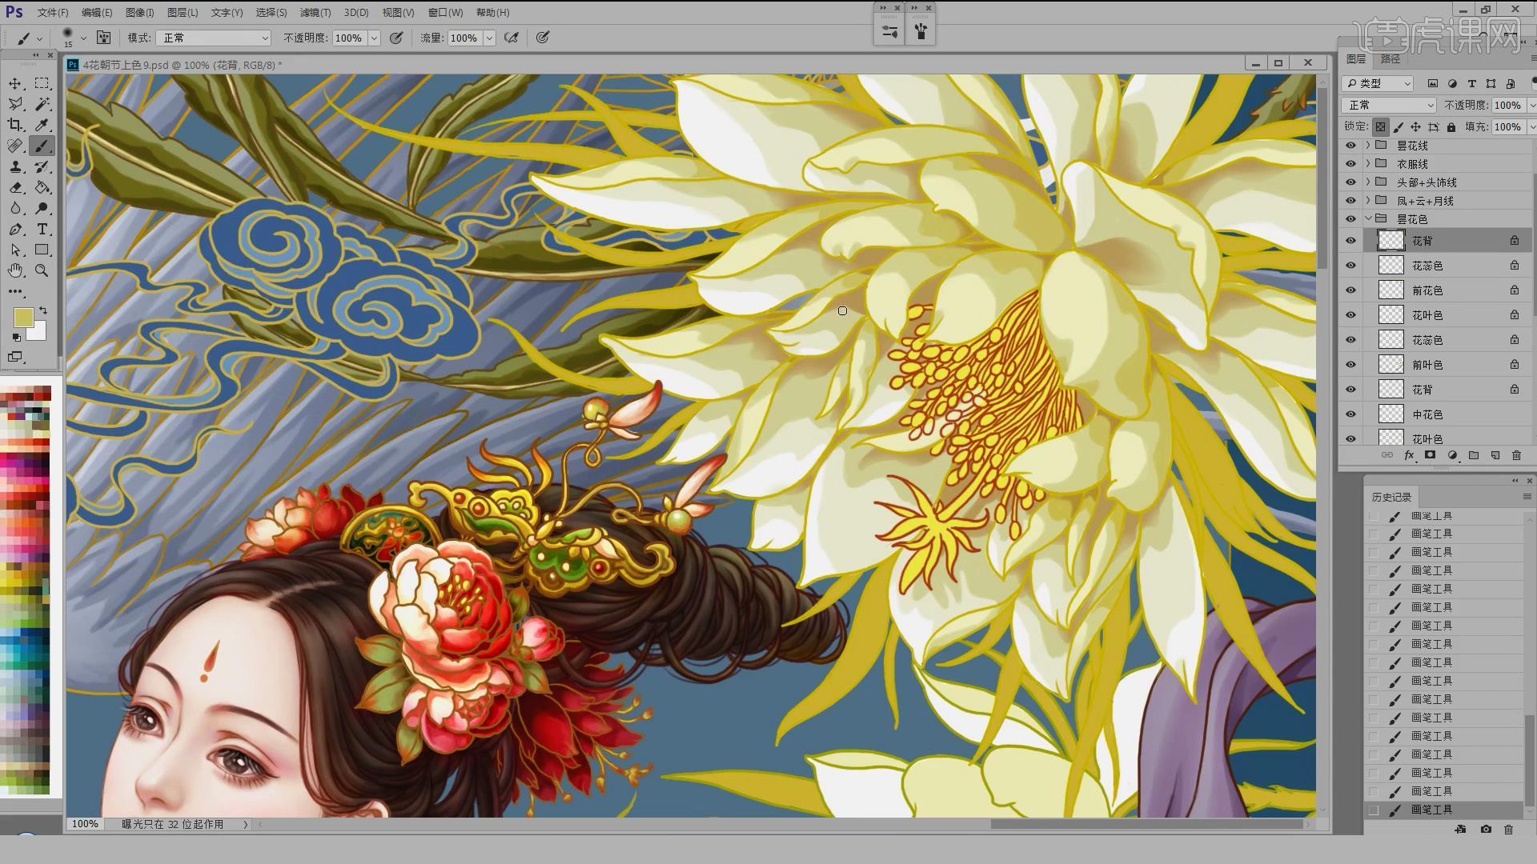
Task: Delete current history state
Action: coord(1509,830)
